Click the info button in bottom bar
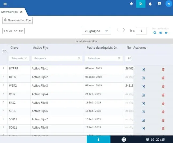The image size is (173, 143). (98, 139)
